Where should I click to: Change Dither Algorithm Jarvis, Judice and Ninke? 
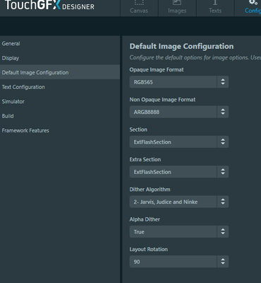tap(179, 202)
